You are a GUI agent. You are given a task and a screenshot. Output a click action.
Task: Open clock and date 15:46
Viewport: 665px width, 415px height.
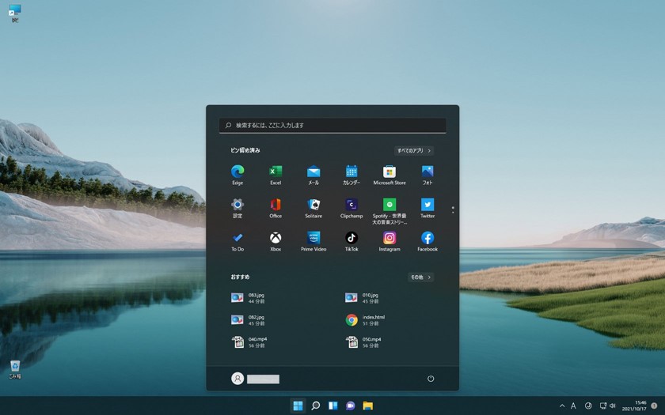(x=634, y=406)
